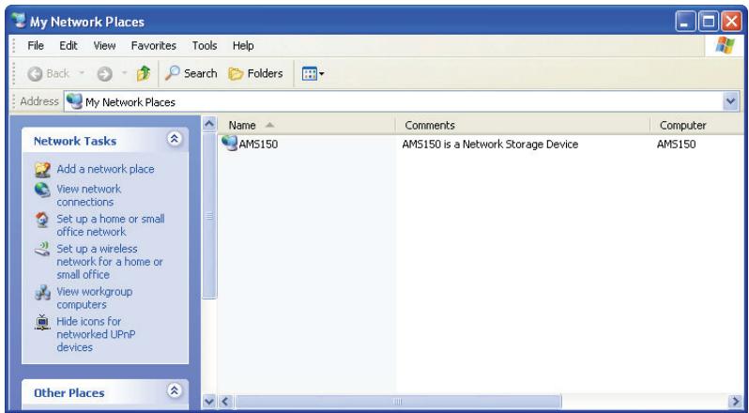The image size is (749, 413).
Task: Open the Edit menu
Action: pos(69,46)
